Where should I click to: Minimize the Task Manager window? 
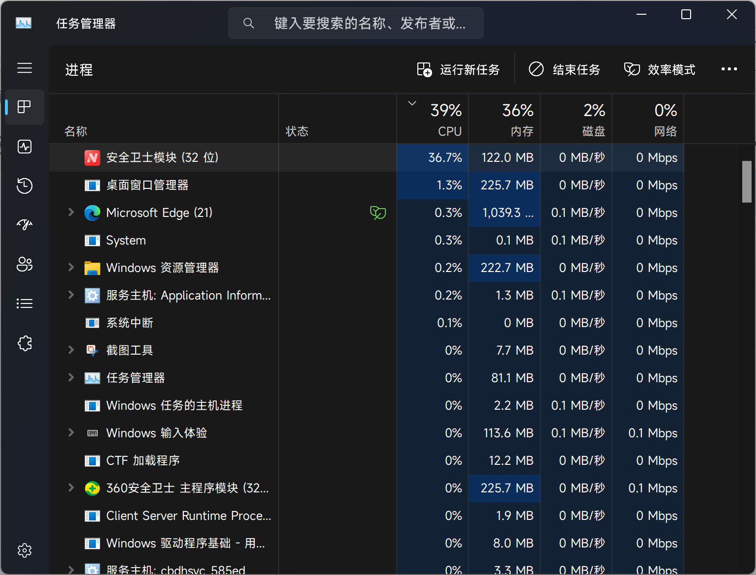tap(641, 15)
